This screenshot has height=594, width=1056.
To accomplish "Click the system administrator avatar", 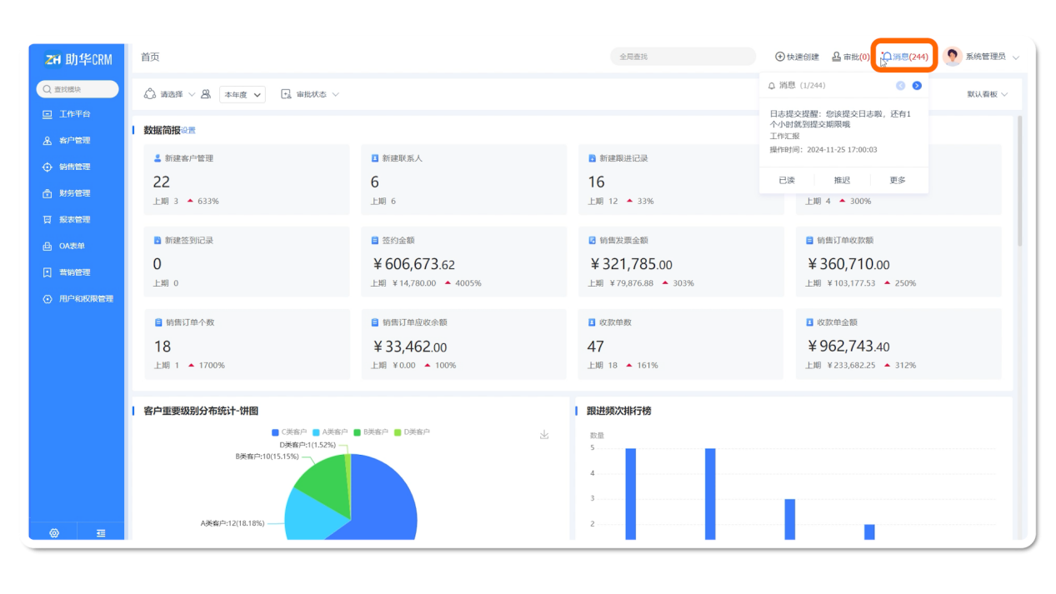I will coord(953,57).
